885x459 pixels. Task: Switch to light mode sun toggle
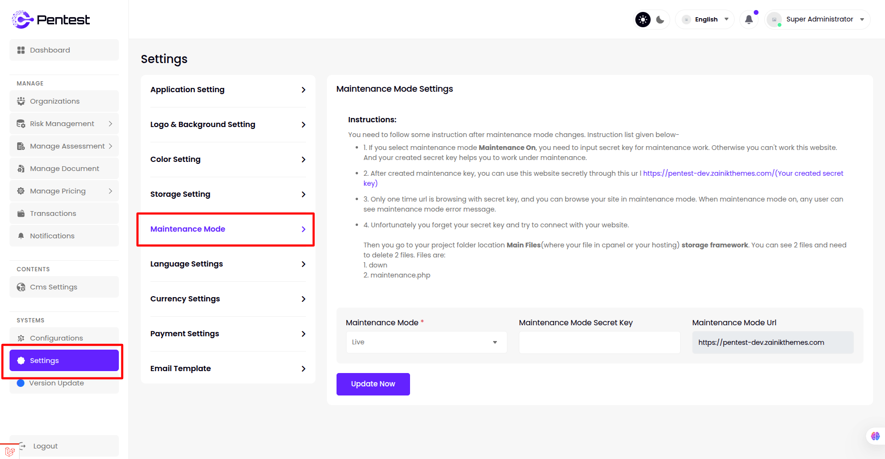[643, 20]
